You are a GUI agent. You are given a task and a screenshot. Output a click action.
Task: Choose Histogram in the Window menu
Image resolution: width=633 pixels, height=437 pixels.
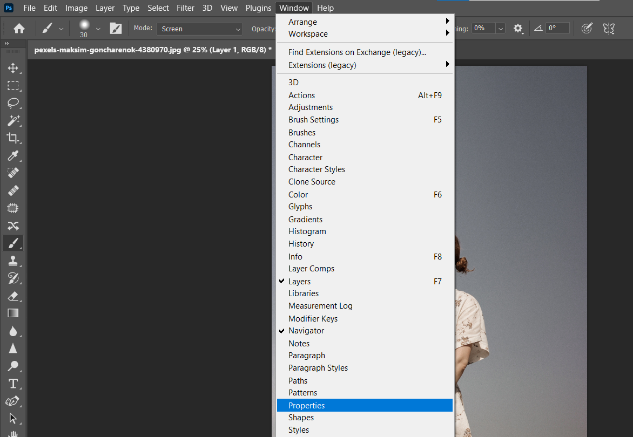pyautogui.click(x=365, y=231)
